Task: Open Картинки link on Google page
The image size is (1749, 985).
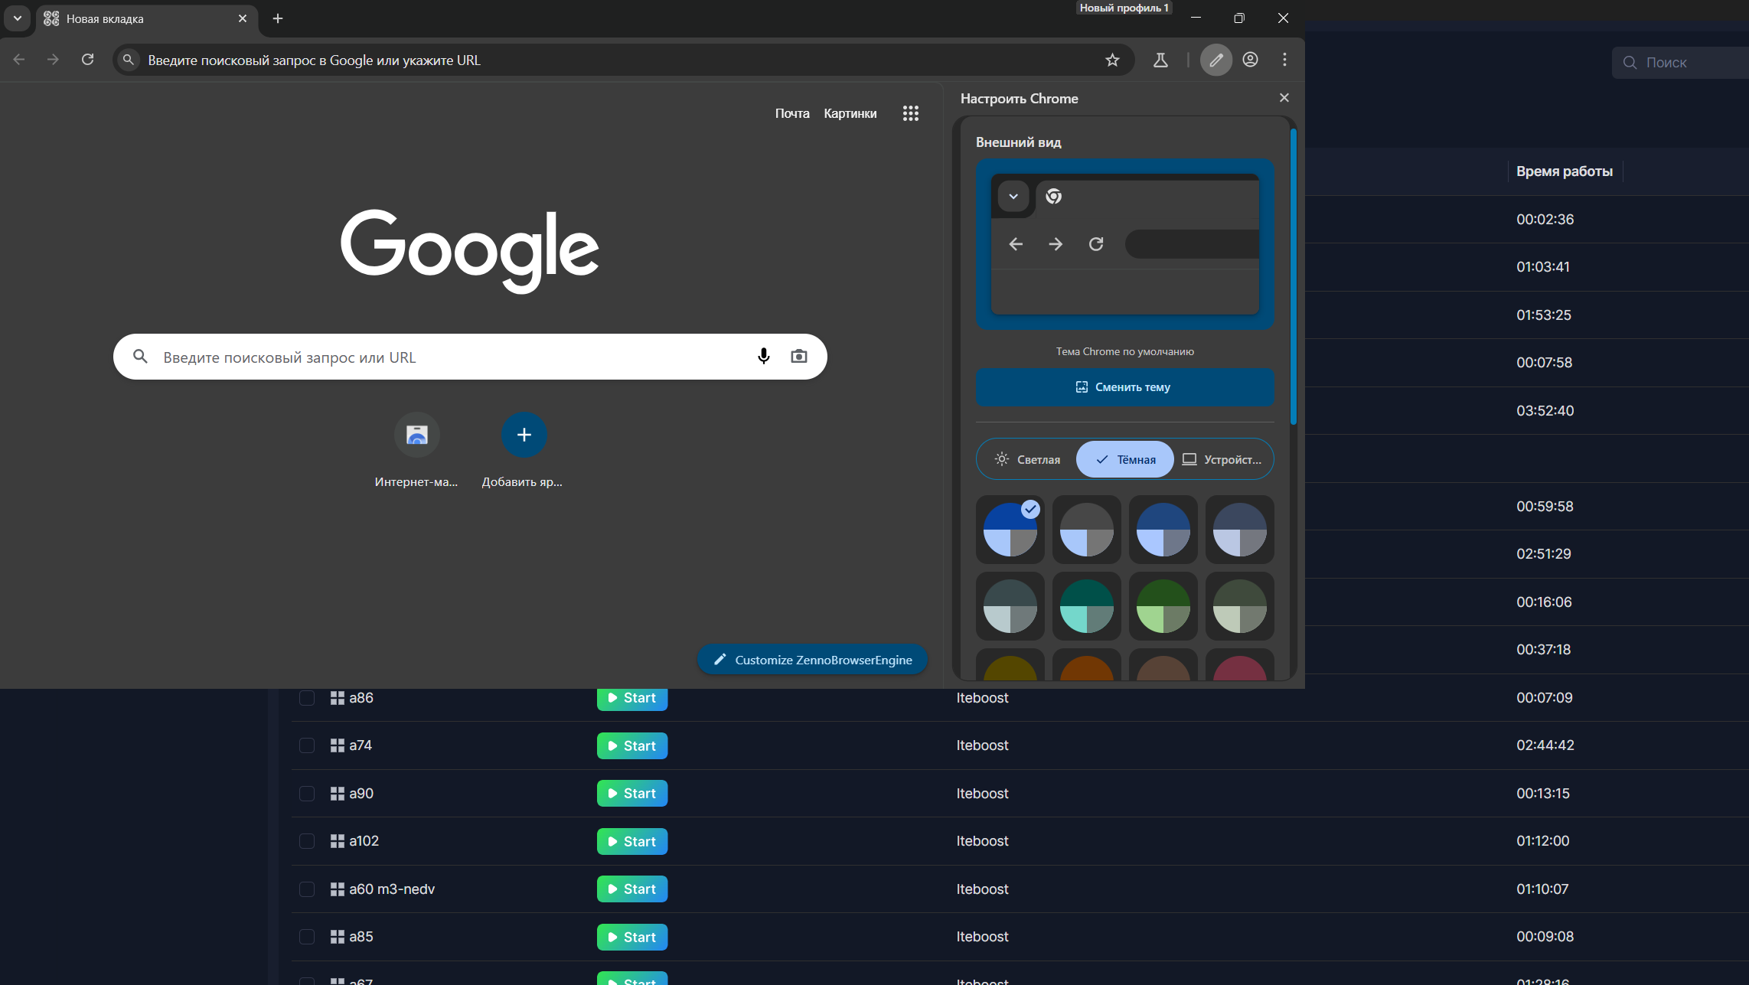Action: 850,113
